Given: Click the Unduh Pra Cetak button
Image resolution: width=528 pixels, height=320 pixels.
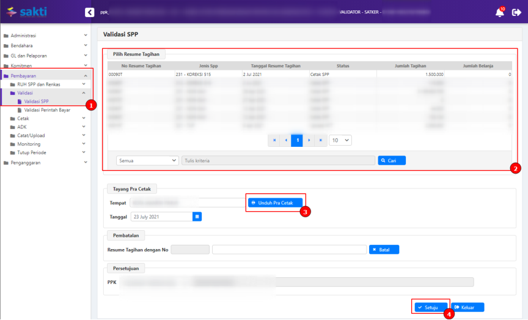Looking at the screenshot, I should pos(275,203).
